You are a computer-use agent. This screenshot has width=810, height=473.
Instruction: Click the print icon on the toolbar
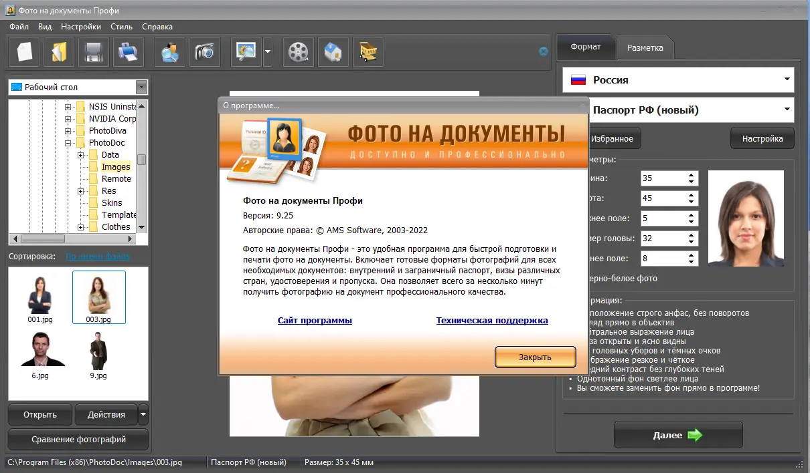coord(128,51)
